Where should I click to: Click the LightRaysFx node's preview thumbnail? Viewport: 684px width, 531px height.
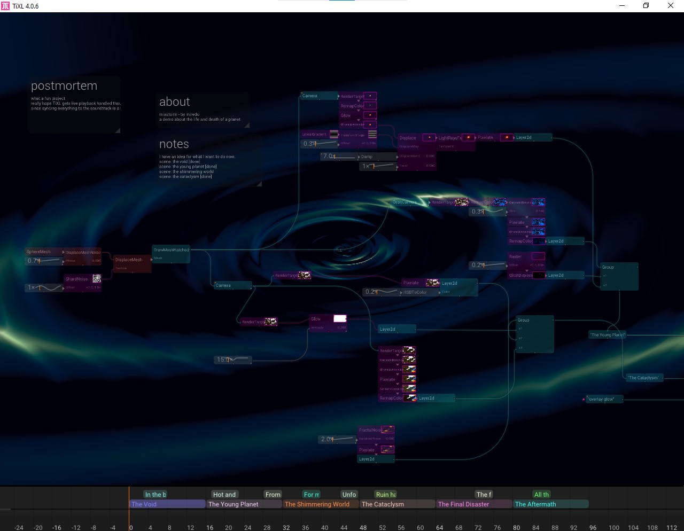click(x=468, y=137)
